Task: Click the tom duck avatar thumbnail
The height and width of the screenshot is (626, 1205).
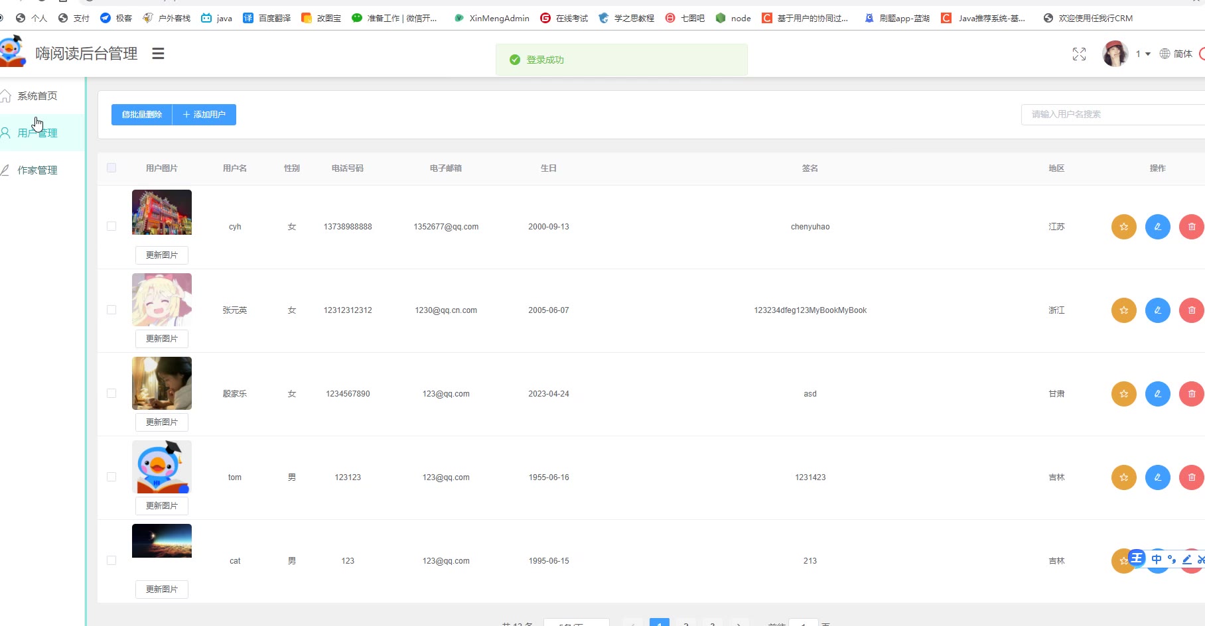Action: point(162,467)
